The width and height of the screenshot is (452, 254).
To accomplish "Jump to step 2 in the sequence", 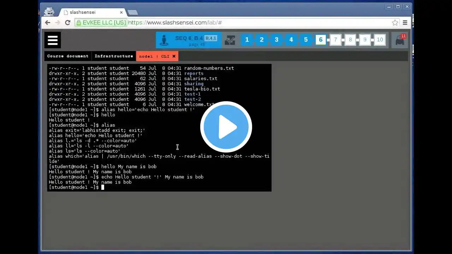I will [262, 40].
